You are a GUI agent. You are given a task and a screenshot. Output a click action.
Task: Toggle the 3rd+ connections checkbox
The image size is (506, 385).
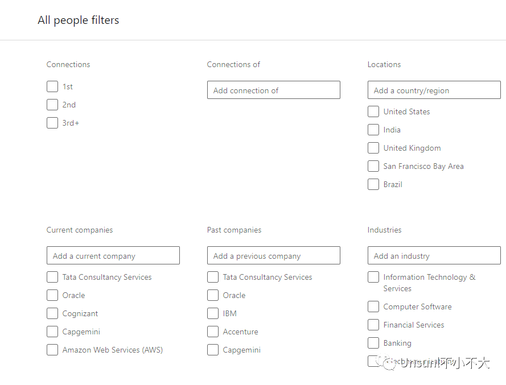(x=52, y=123)
